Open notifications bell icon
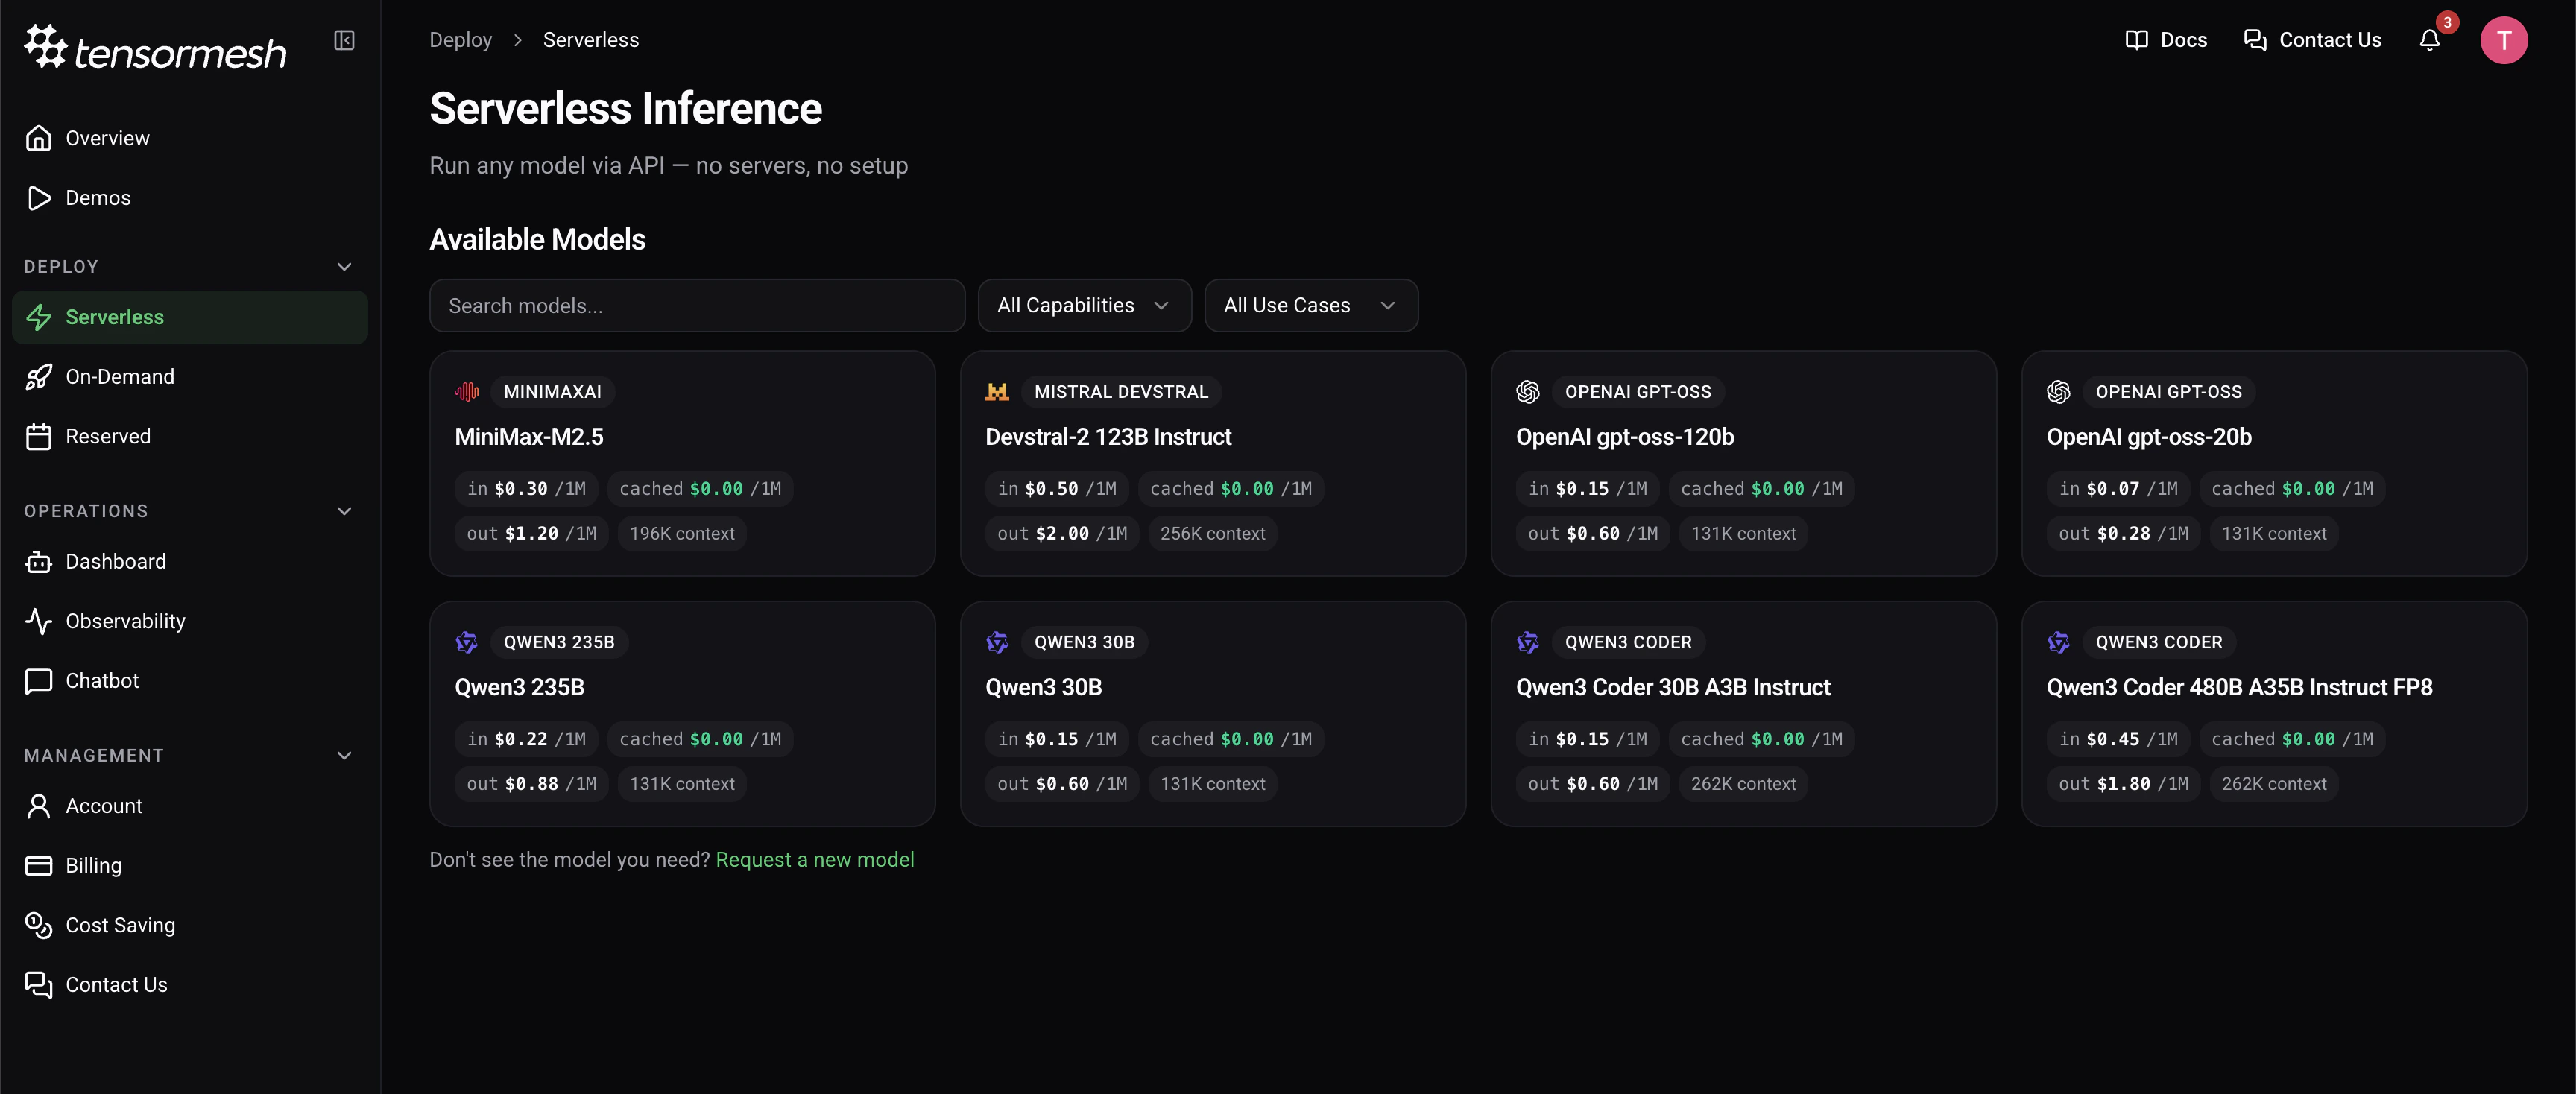Viewport: 2576px width, 1094px height. 2430,40
